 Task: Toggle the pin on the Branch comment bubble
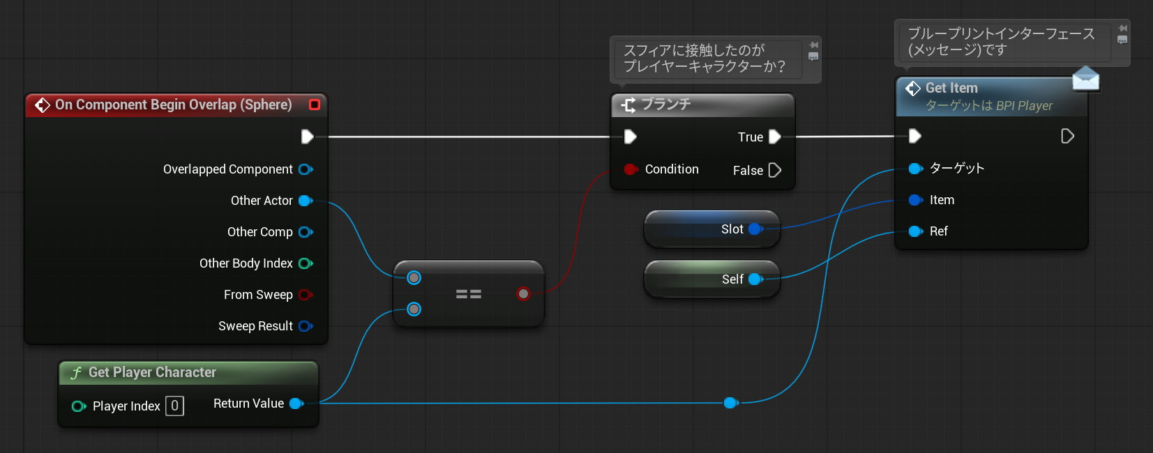click(813, 45)
